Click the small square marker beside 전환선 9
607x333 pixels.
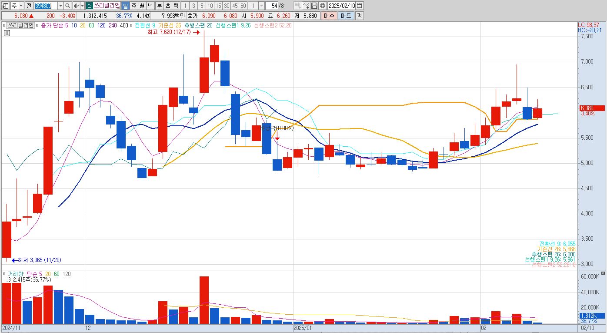click(132, 25)
